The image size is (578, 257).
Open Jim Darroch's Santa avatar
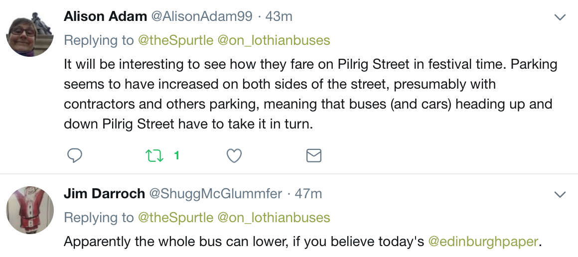point(30,210)
